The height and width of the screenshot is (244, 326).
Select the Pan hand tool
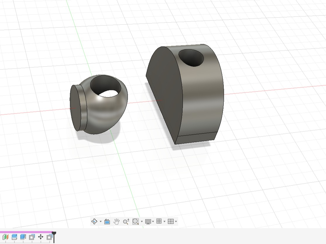coord(117,221)
